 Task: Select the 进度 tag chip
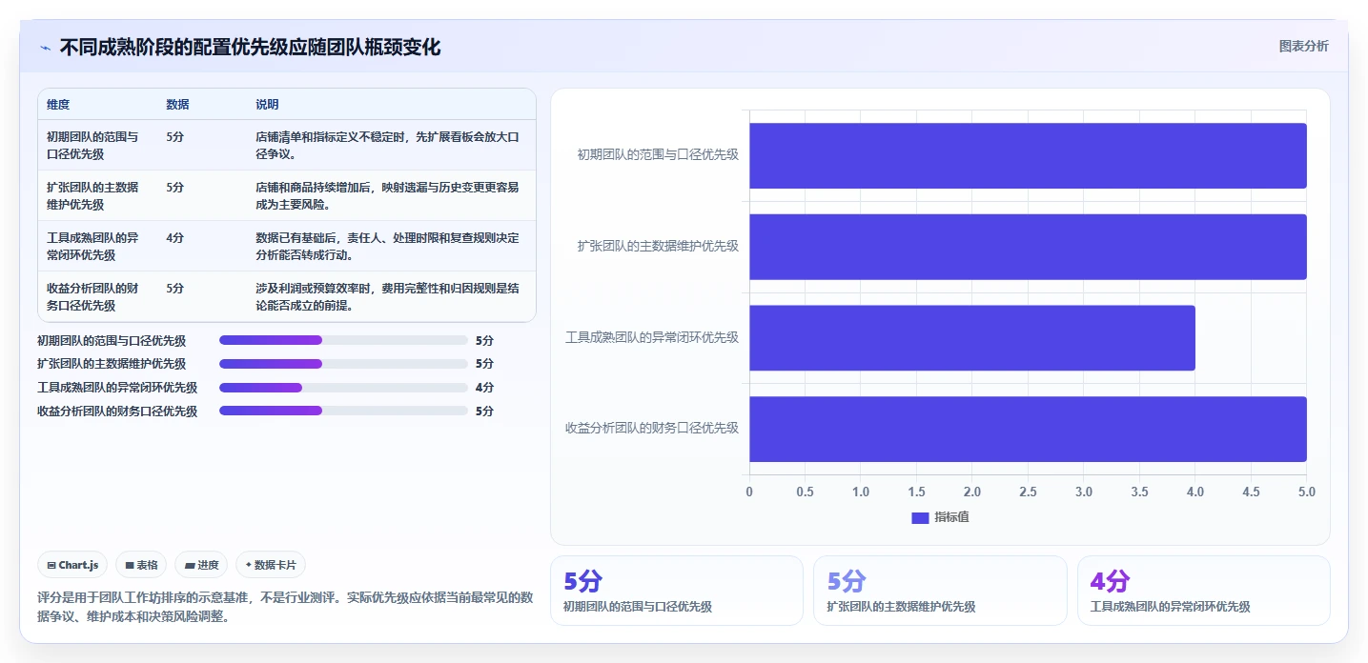pos(201,565)
